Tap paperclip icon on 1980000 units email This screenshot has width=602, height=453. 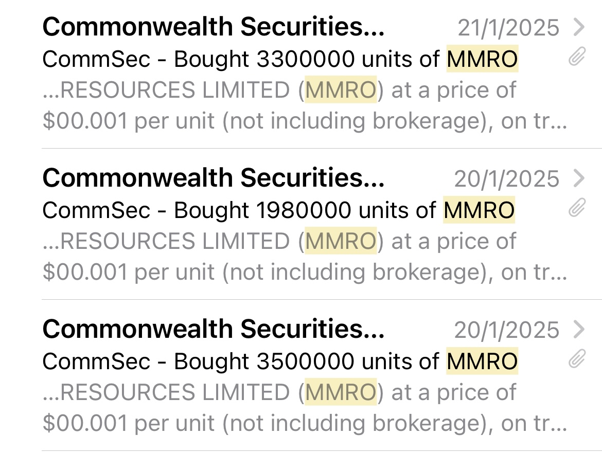pyautogui.click(x=577, y=208)
